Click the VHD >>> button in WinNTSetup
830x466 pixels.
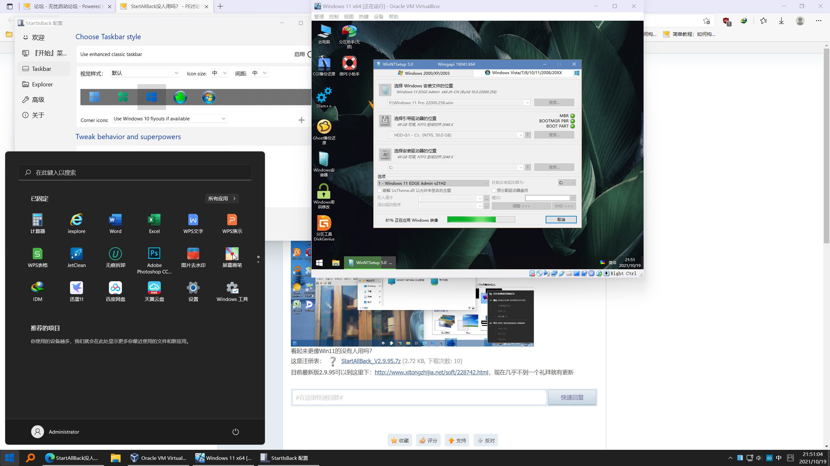(563, 206)
